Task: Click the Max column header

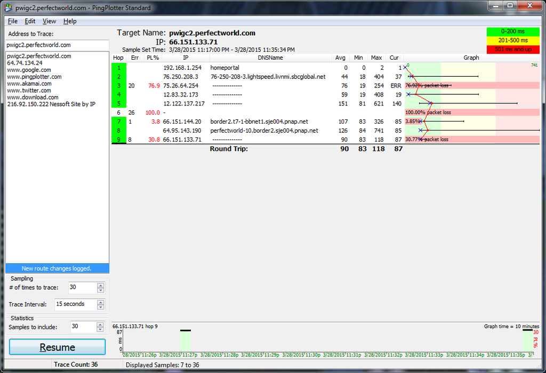Action: coord(376,58)
